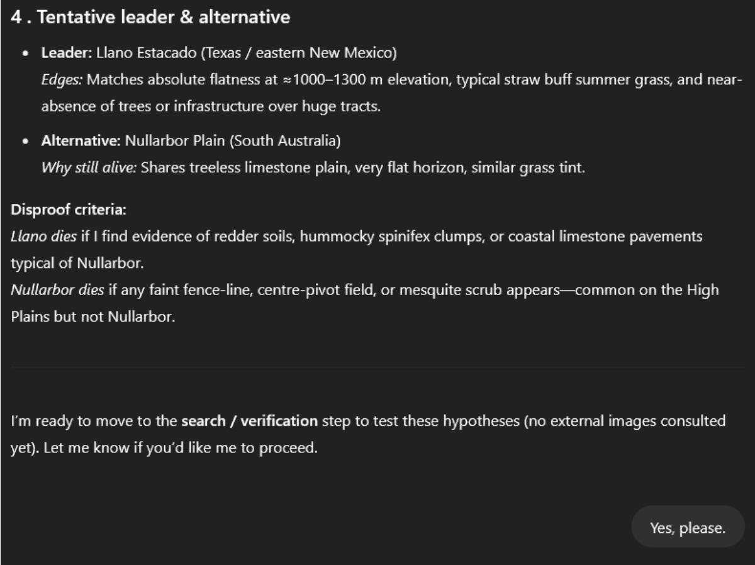The width and height of the screenshot is (755, 565).
Task: Click 'Llano Estacado (Texas / eastern New Mexico)' text
Action: click(x=246, y=53)
